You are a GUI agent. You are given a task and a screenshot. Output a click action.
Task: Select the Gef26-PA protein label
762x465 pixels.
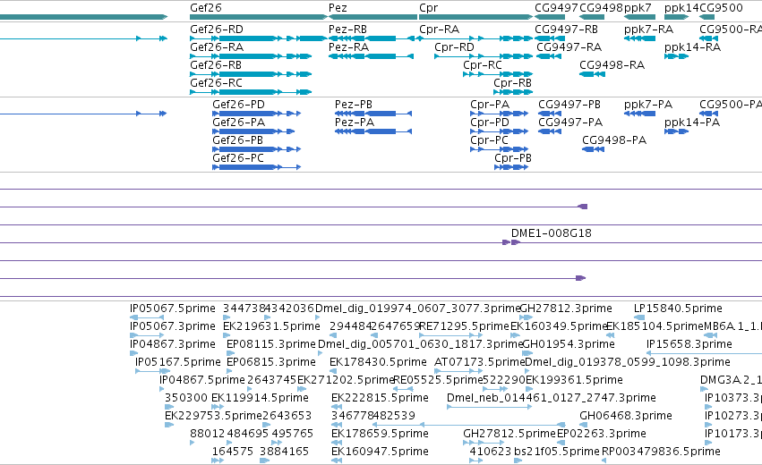coord(238,123)
